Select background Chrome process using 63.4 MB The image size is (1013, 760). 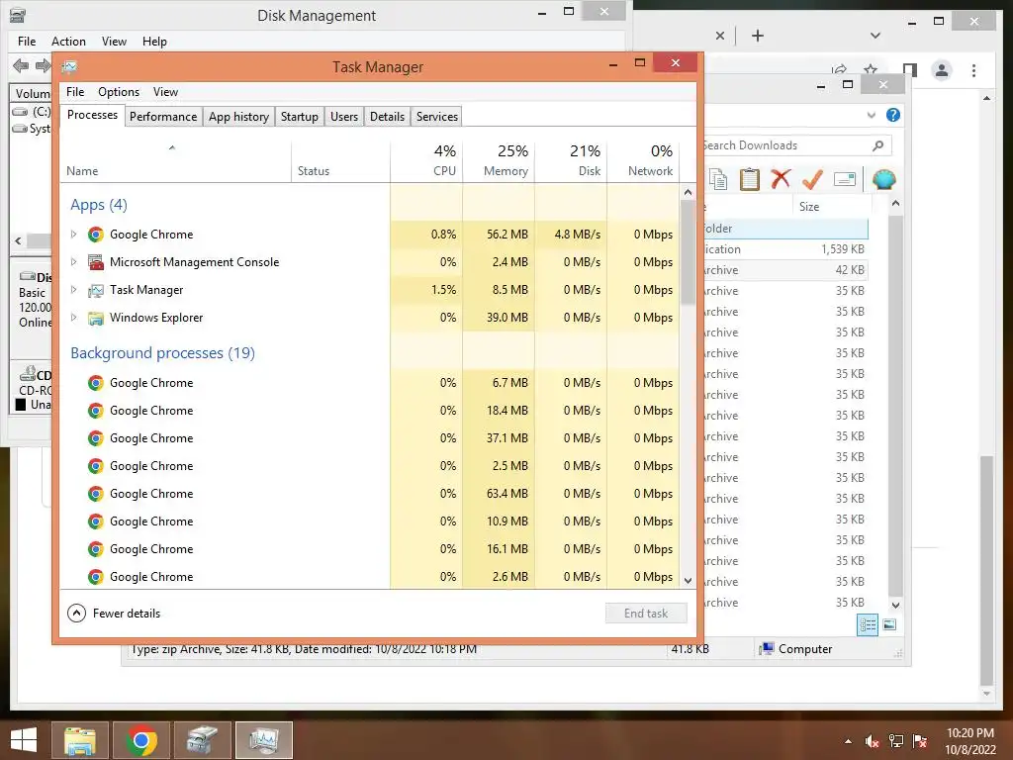tap(370, 494)
